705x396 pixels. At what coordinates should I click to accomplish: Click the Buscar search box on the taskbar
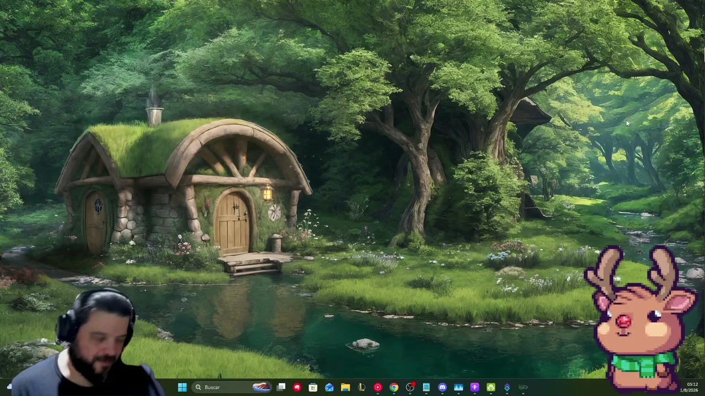(x=231, y=387)
